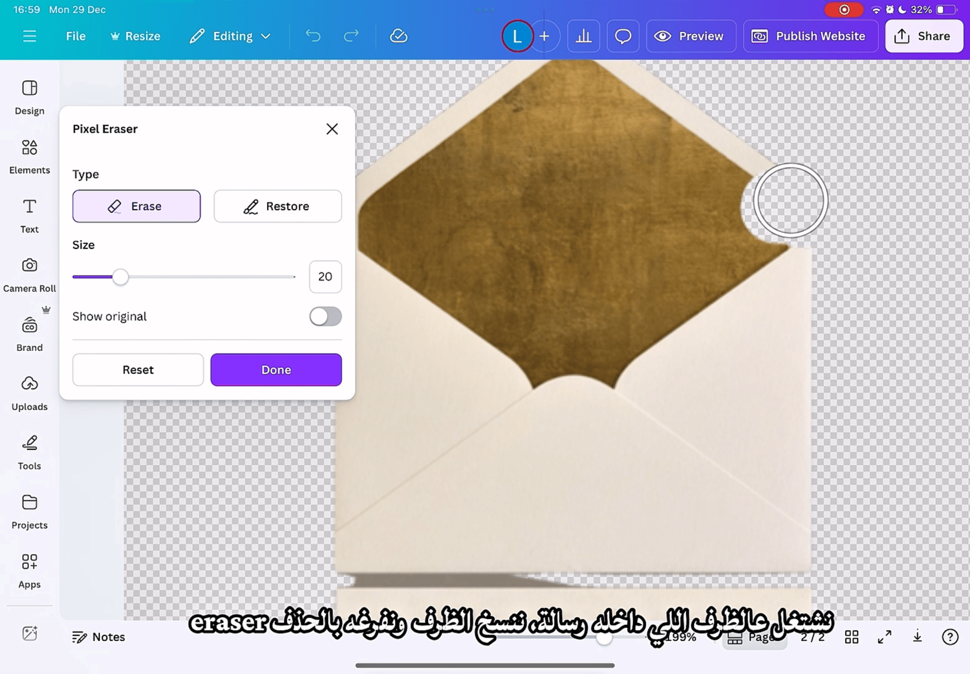Viewport: 970px width, 674px height.
Task: Select the Restore type
Action: coord(278,206)
